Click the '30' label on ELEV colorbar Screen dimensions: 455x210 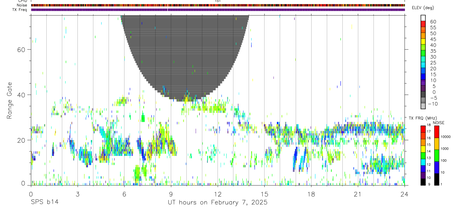coord(433,57)
